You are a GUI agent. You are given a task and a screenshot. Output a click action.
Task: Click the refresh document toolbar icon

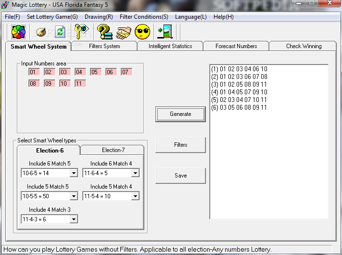click(60, 32)
